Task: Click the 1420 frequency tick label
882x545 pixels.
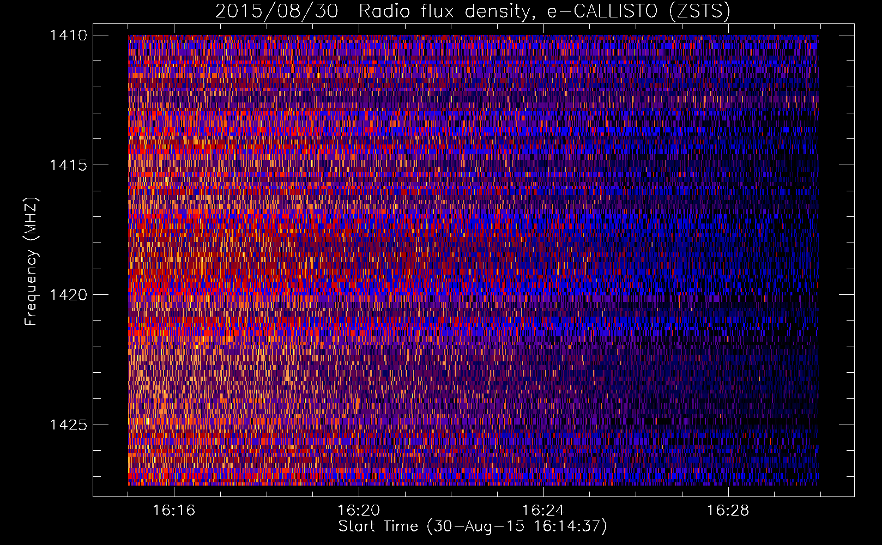Action: pos(68,295)
